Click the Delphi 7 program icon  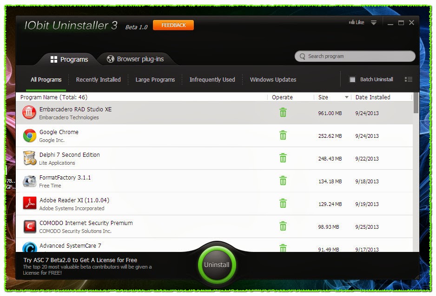coord(29,158)
